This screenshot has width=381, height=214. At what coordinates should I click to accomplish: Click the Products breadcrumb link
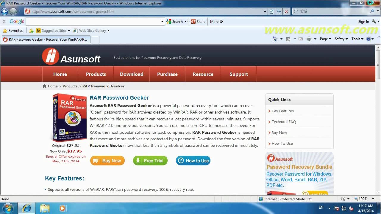tap(70, 86)
